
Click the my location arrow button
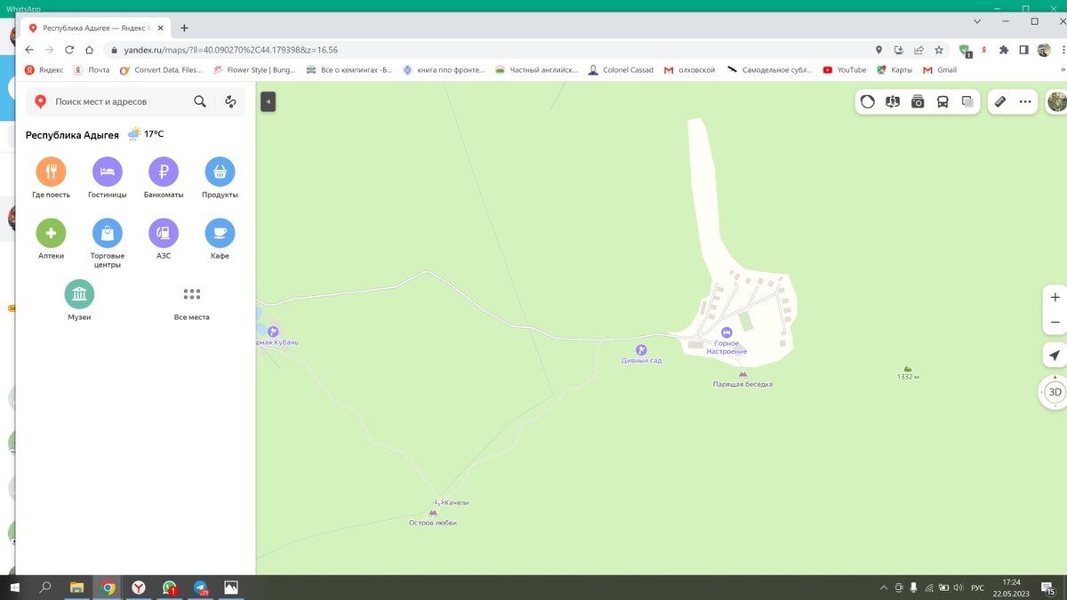[x=1055, y=355]
